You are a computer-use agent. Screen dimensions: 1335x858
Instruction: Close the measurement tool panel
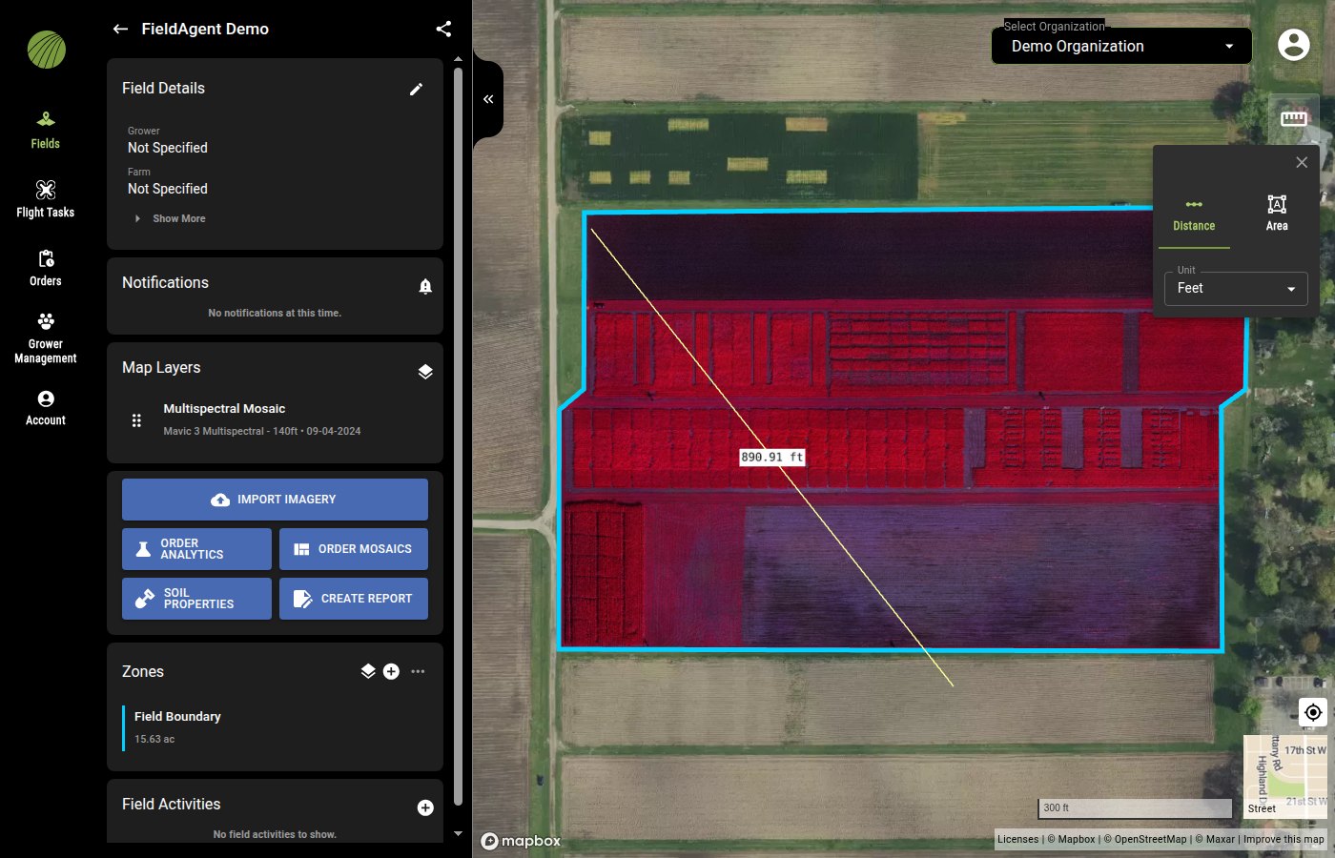point(1302,162)
